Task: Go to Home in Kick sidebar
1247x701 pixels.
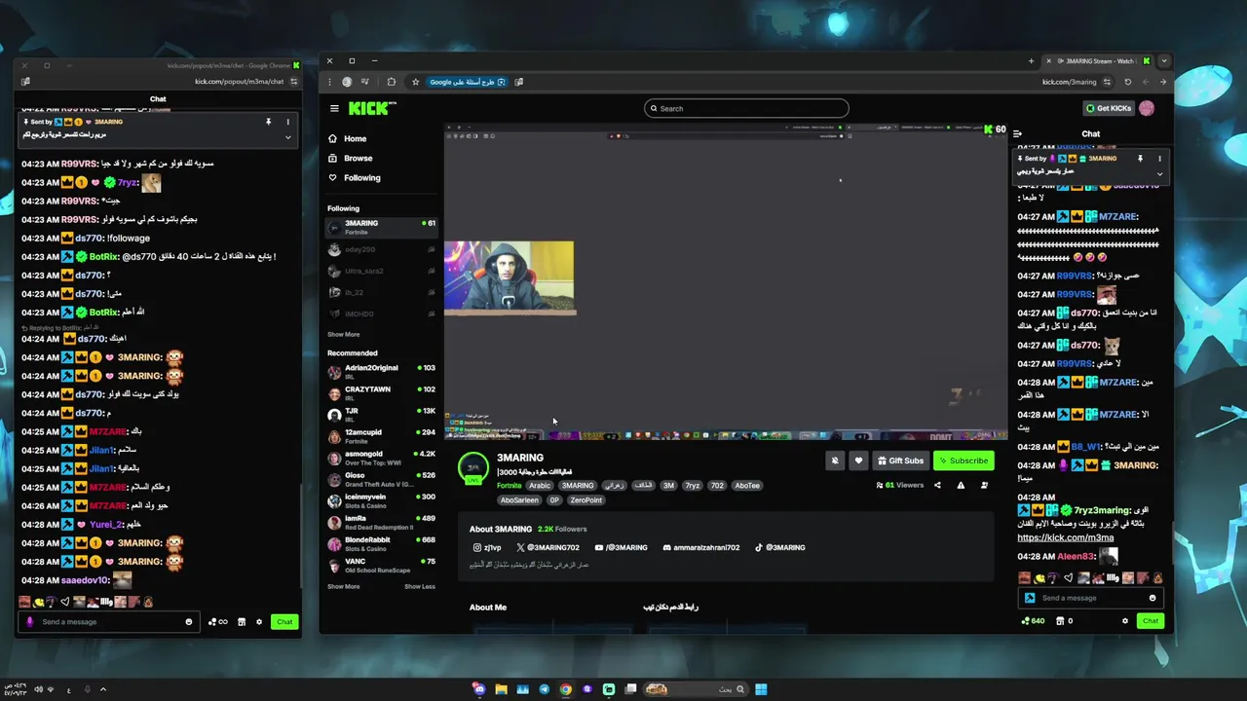Action: 355,139
